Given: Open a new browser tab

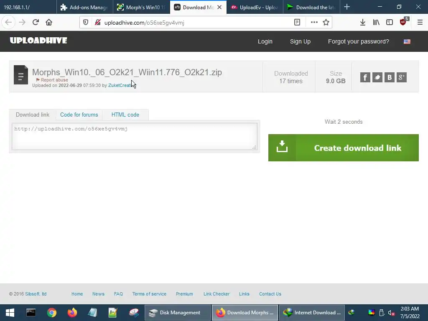Looking at the screenshot, I should 347,7.
